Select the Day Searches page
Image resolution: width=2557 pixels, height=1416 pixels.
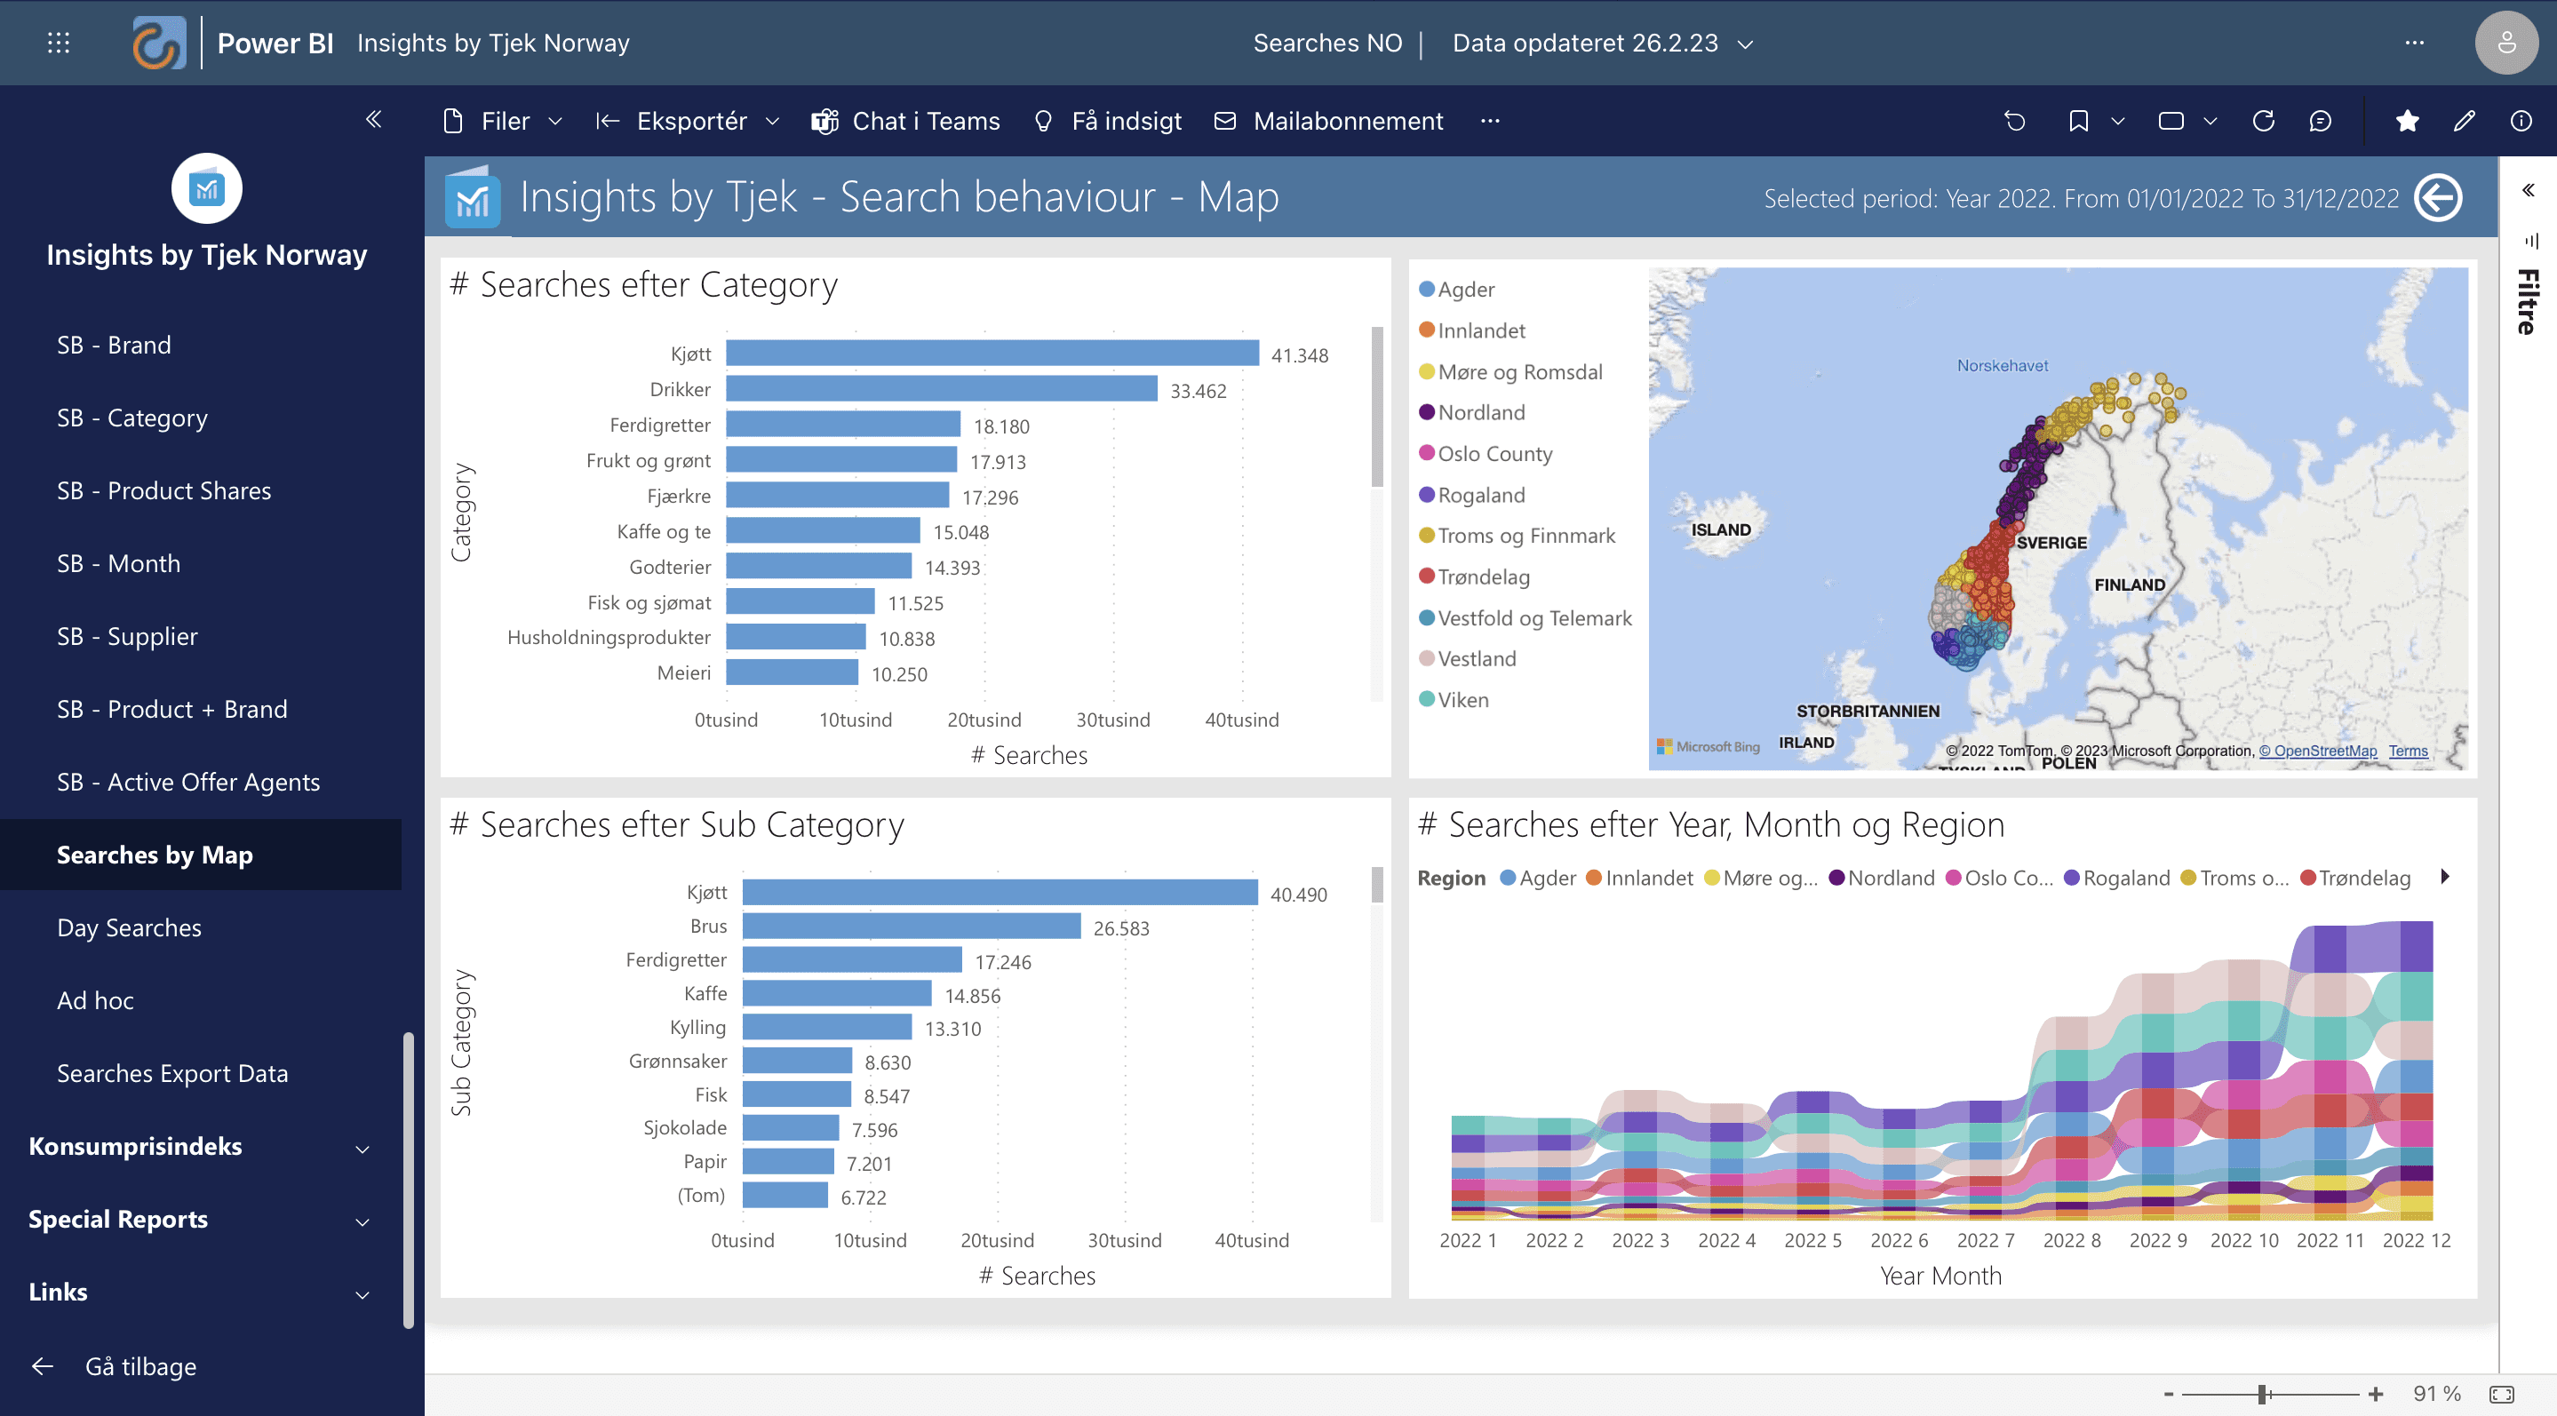click(x=129, y=927)
